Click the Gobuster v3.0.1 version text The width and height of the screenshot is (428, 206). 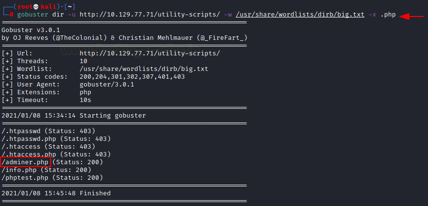tap(31, 30)
